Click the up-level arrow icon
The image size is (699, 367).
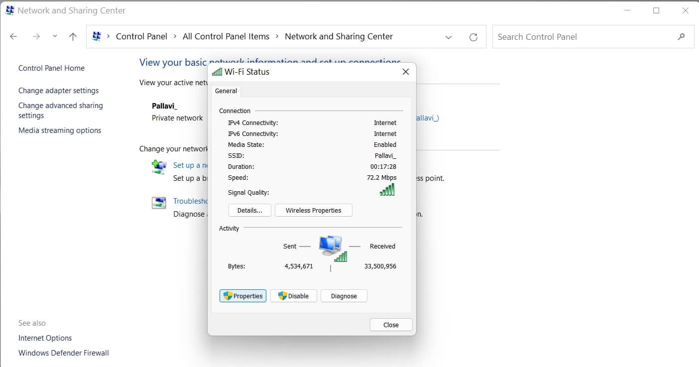pos(73,37)
